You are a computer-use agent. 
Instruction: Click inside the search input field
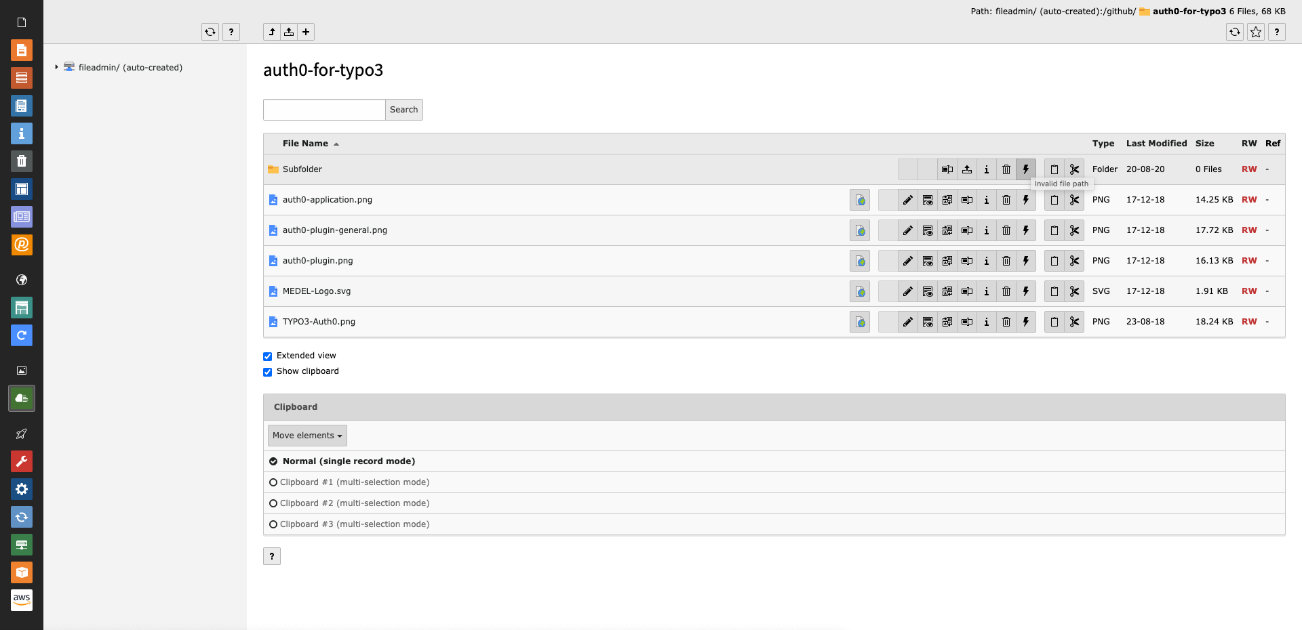point(323,109)
